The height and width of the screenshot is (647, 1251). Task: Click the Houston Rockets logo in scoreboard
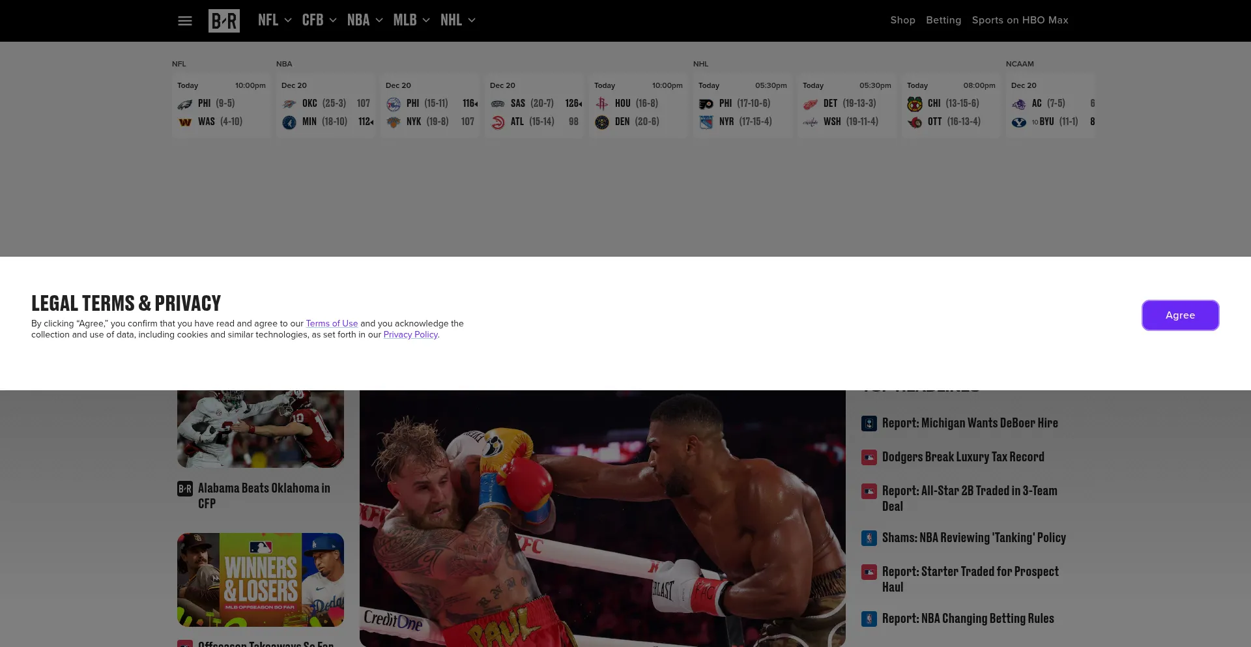click(x=601, y=104)
